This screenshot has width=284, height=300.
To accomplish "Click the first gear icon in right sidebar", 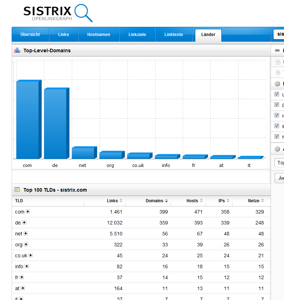I will [x=277, y=84].
